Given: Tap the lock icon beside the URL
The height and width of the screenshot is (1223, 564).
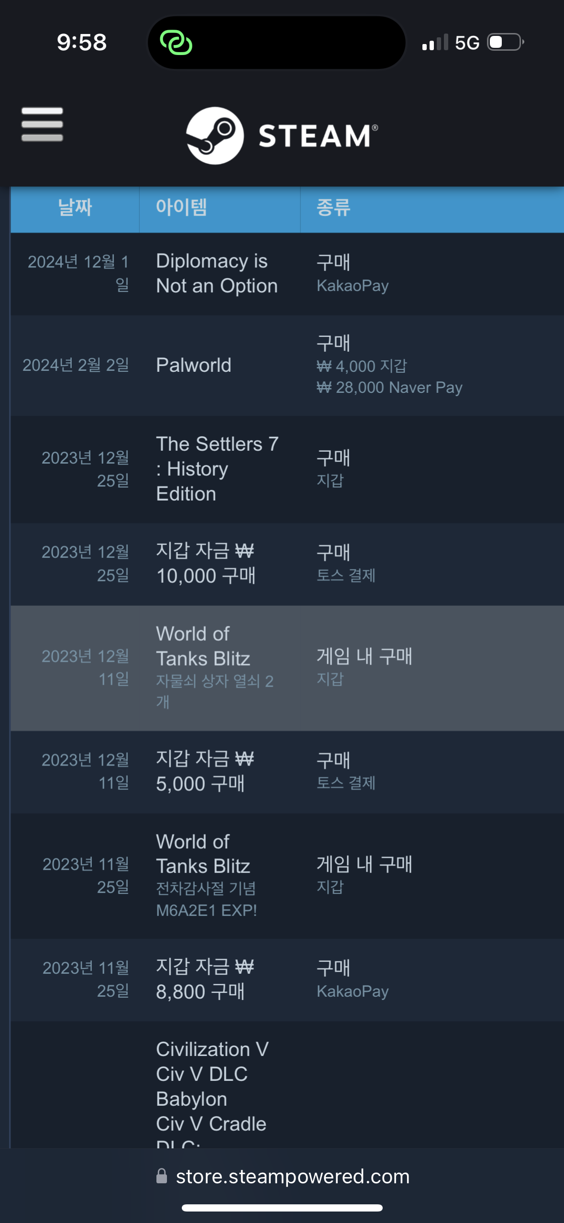Looking at the screenshot, I should [162, 1176].
